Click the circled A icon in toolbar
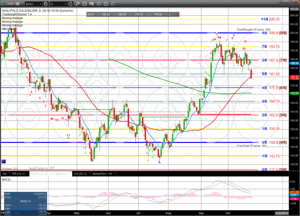300x216 pixels. (106, 3)
